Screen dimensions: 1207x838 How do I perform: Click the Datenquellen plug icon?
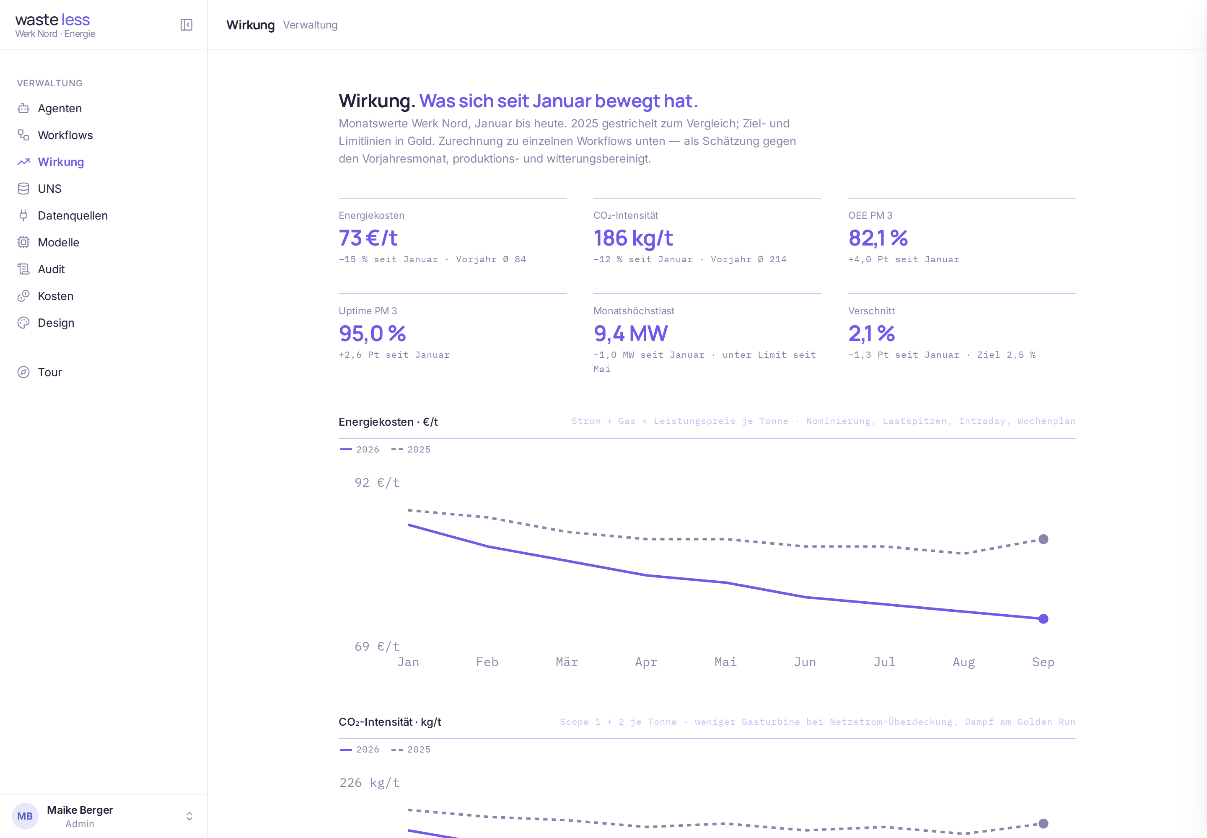click(23, 215)
